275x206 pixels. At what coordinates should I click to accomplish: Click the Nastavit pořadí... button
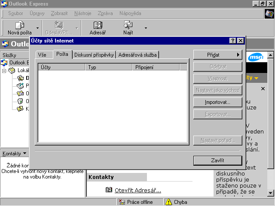[218, 140]
